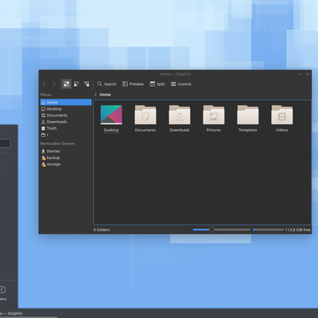Click the back arrow in left window
This screenshot has width=318, height=318.
click(x=2, y=289)
